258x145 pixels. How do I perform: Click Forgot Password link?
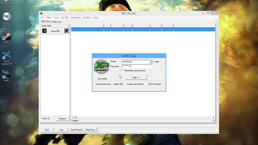tap(103, 84)
